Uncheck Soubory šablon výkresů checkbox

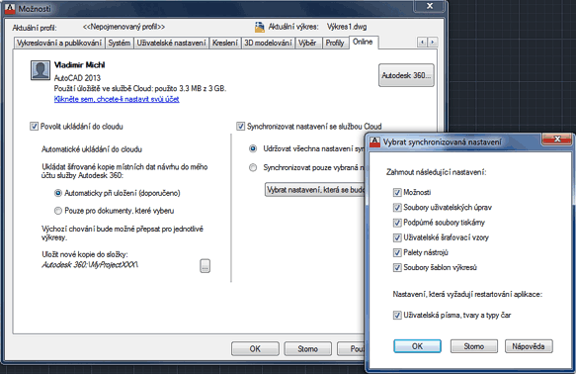[397, 268]
